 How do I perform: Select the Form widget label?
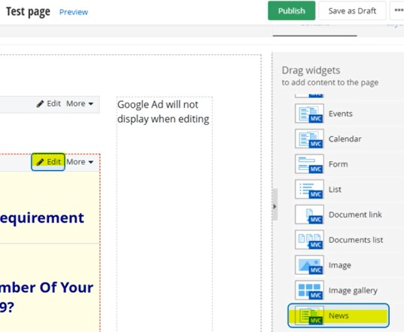click(338, 164)
